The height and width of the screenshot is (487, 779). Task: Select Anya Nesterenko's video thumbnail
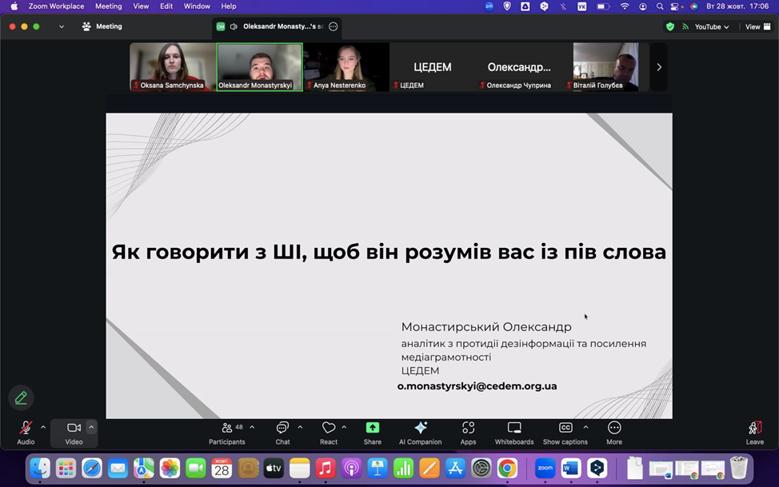(x=346, y=67)
